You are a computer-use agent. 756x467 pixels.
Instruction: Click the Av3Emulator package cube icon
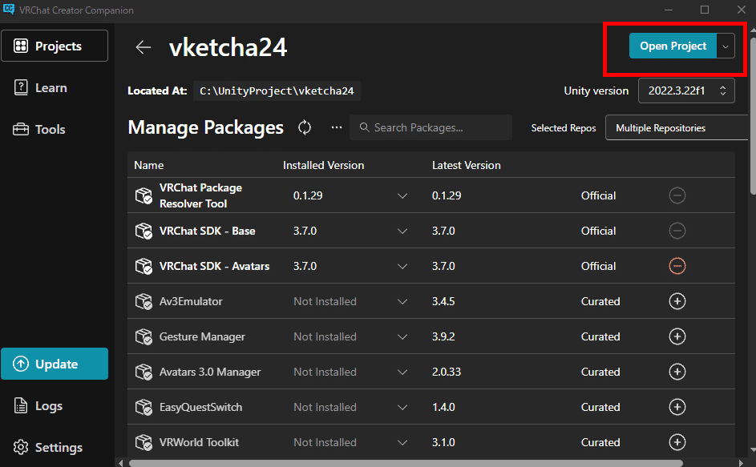pyautogui.click(x=144, y=301)
